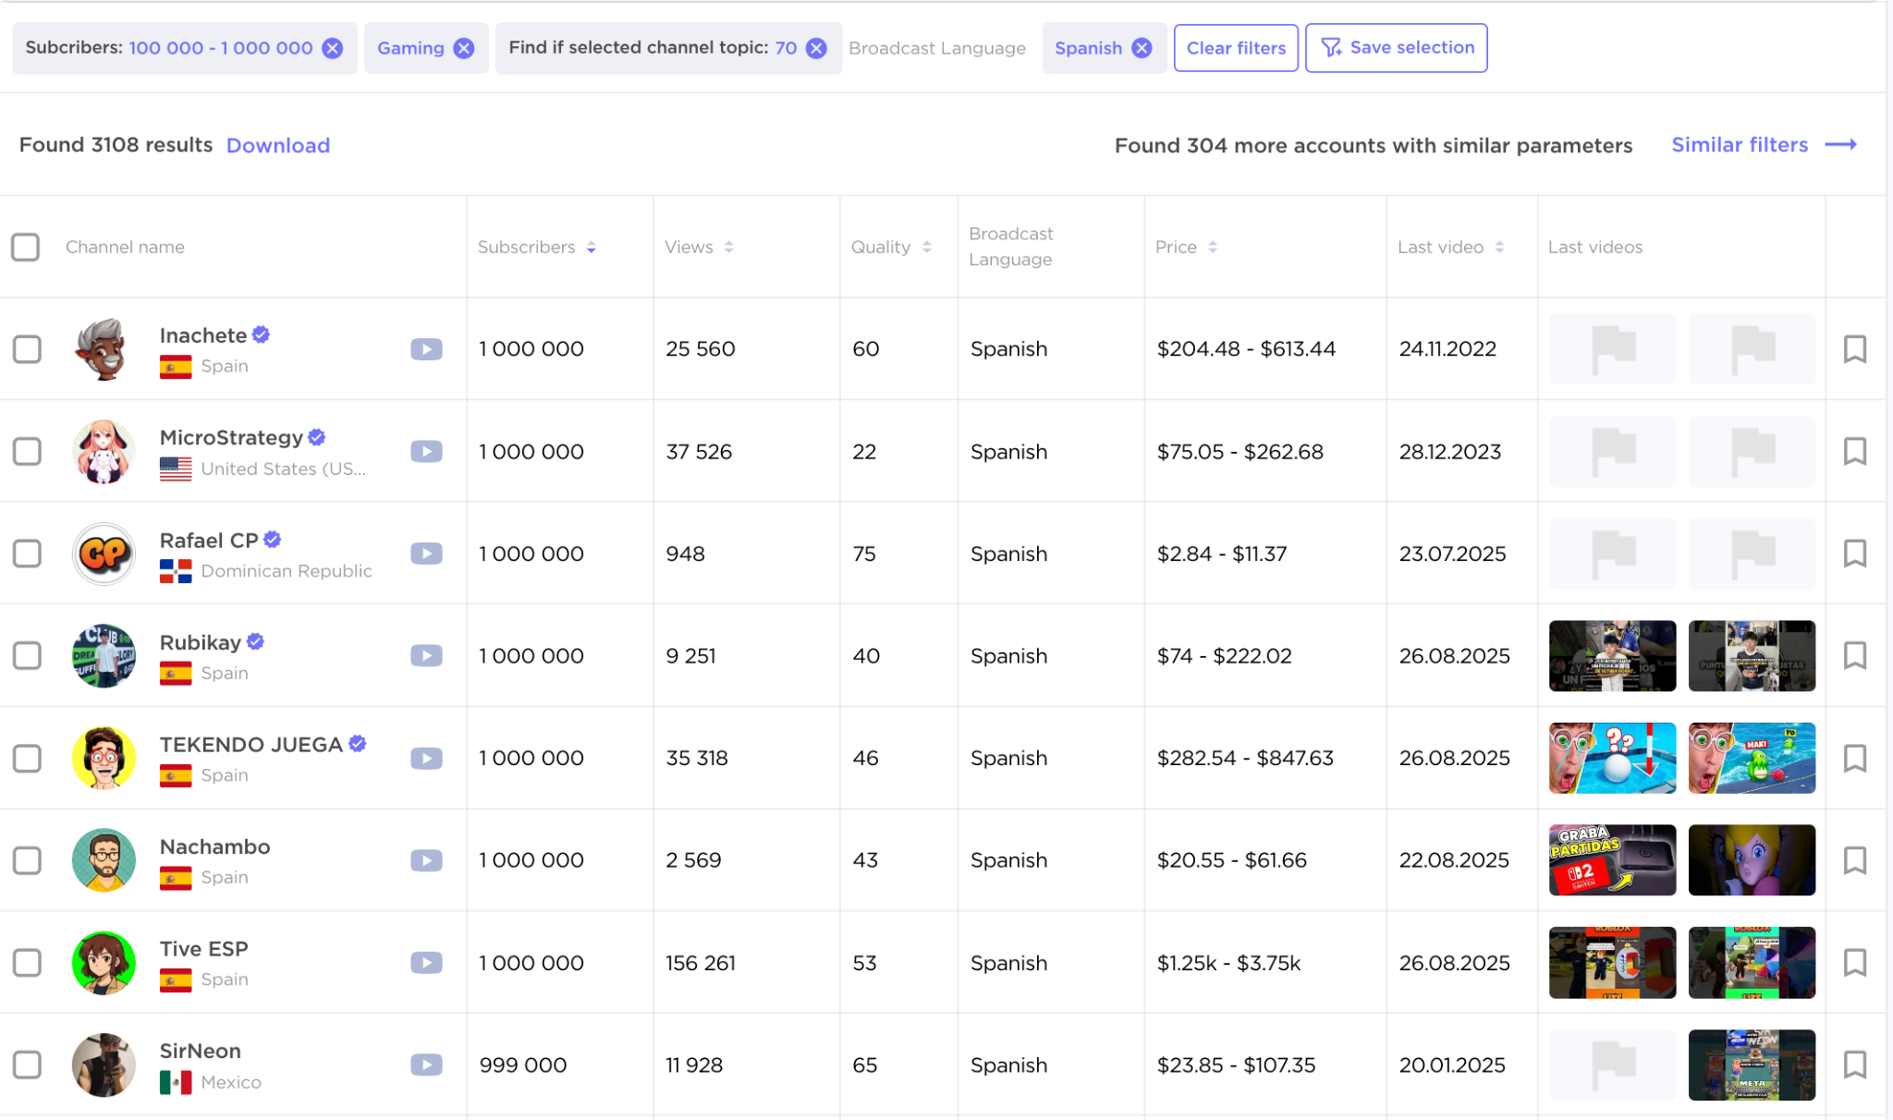Select the Tive ESP row checkbox
1893x1120 pixels.
point(27,963)
